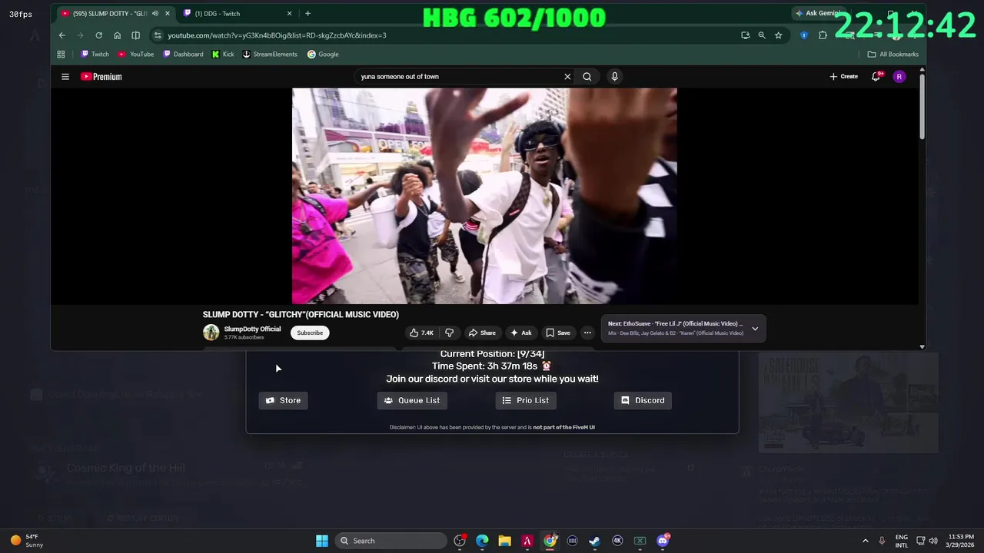Viewport: 984px width, 553px height.
Task: Open the browser extensions puzzle icon
Action: point(823,35)
